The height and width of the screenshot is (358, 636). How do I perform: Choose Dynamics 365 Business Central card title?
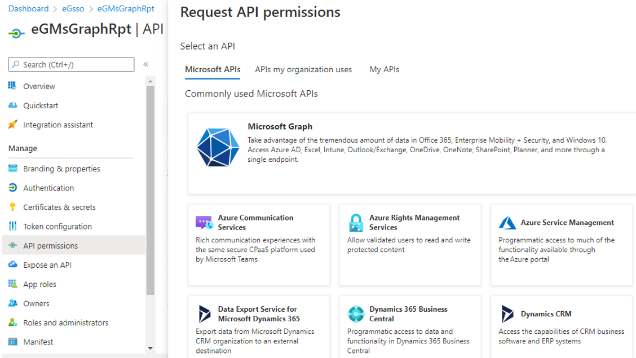tap(408, 314)
